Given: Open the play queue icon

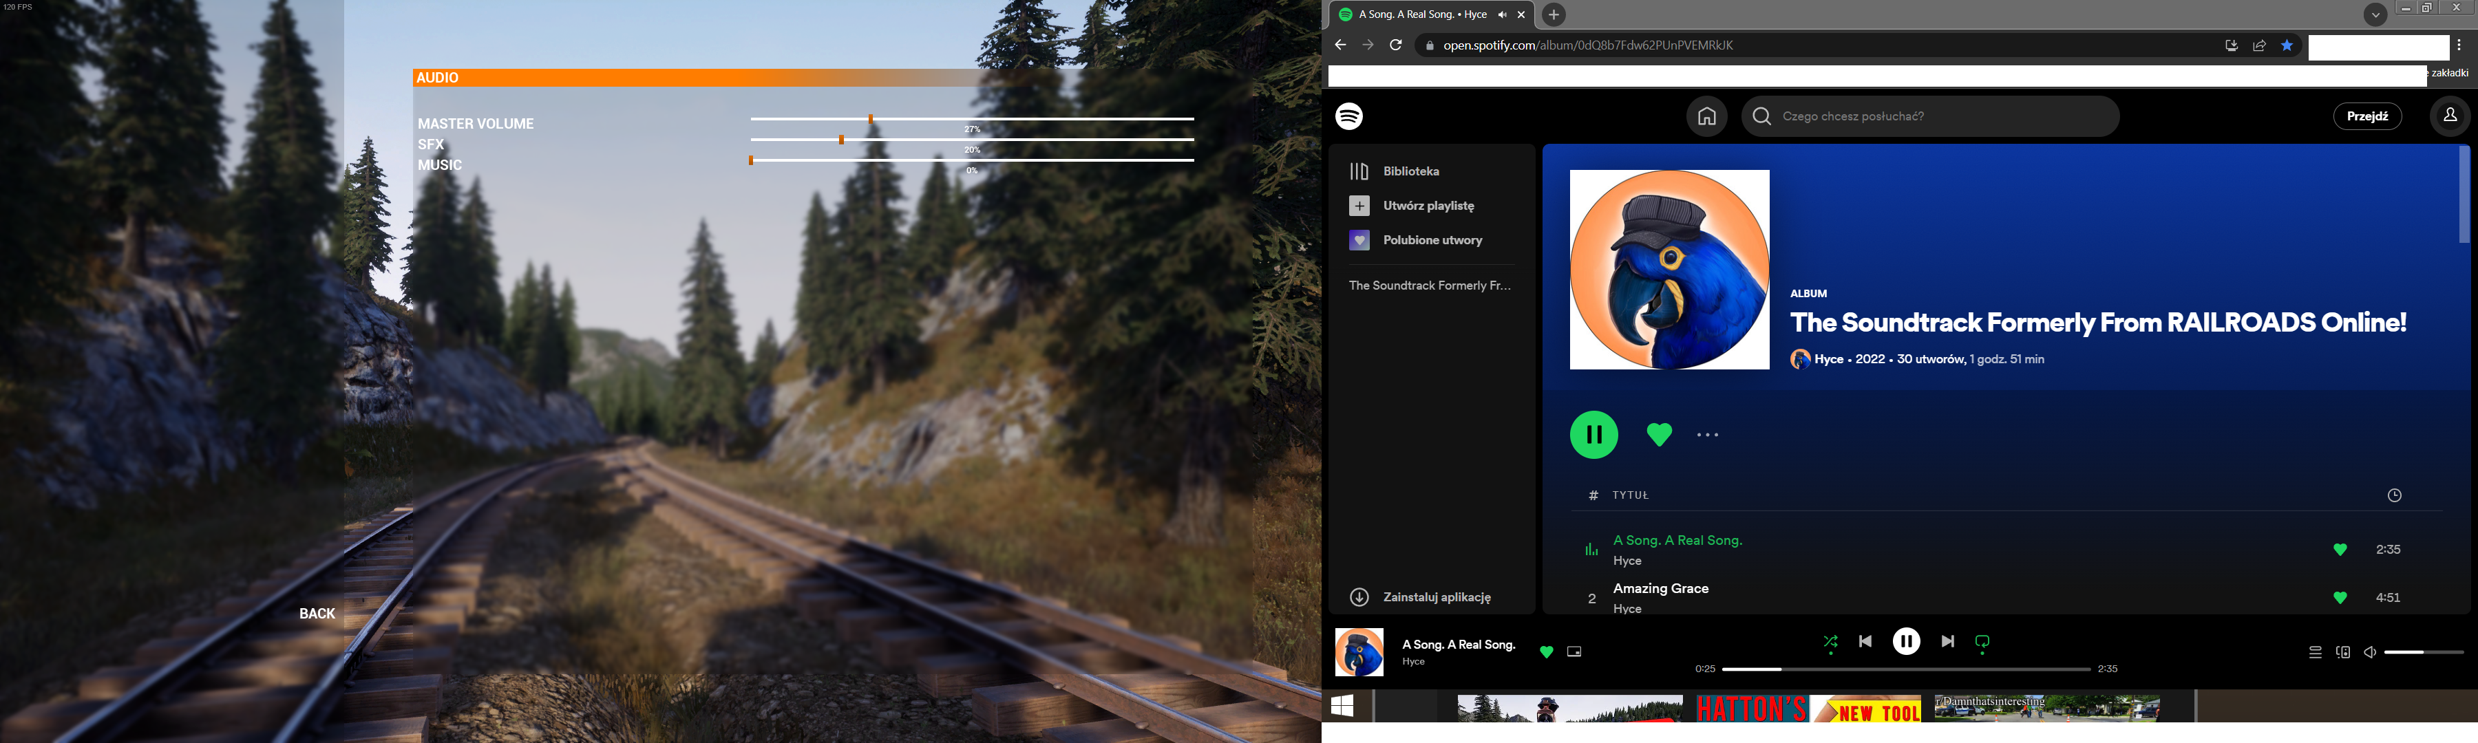Looking at the screenshot, I should (2314, 653).
